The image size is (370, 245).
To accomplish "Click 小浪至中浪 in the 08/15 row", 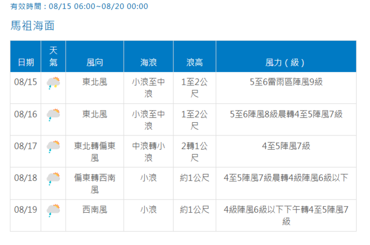I will [x=149, y=88].
